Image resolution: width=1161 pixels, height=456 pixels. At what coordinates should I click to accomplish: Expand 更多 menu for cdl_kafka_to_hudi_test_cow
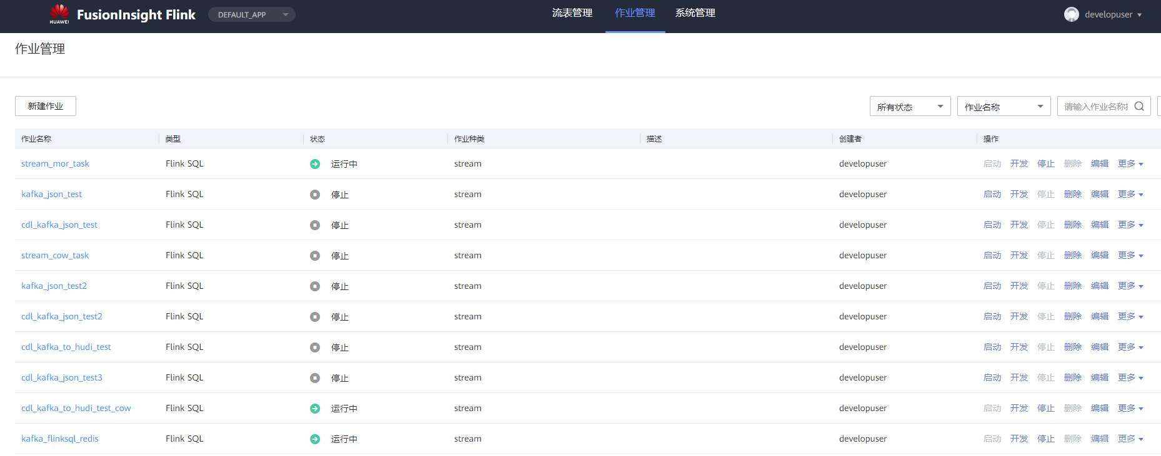(x=1130, y=408)
